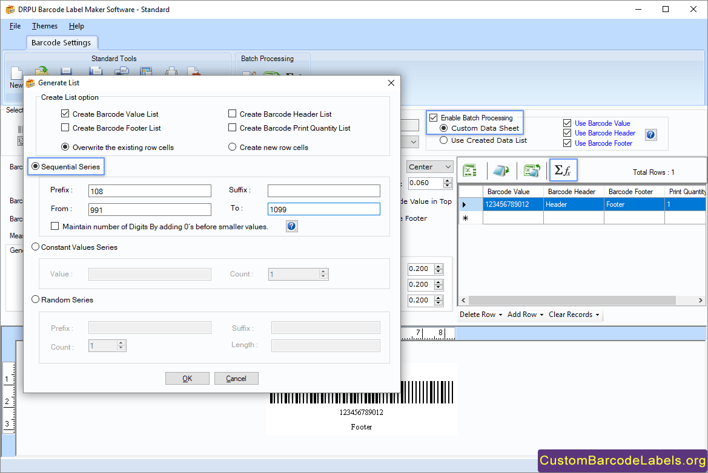Click the notepad import icon in batch toolbar
The height and width of the screenshot is (473, 708).
click(501, 171)
